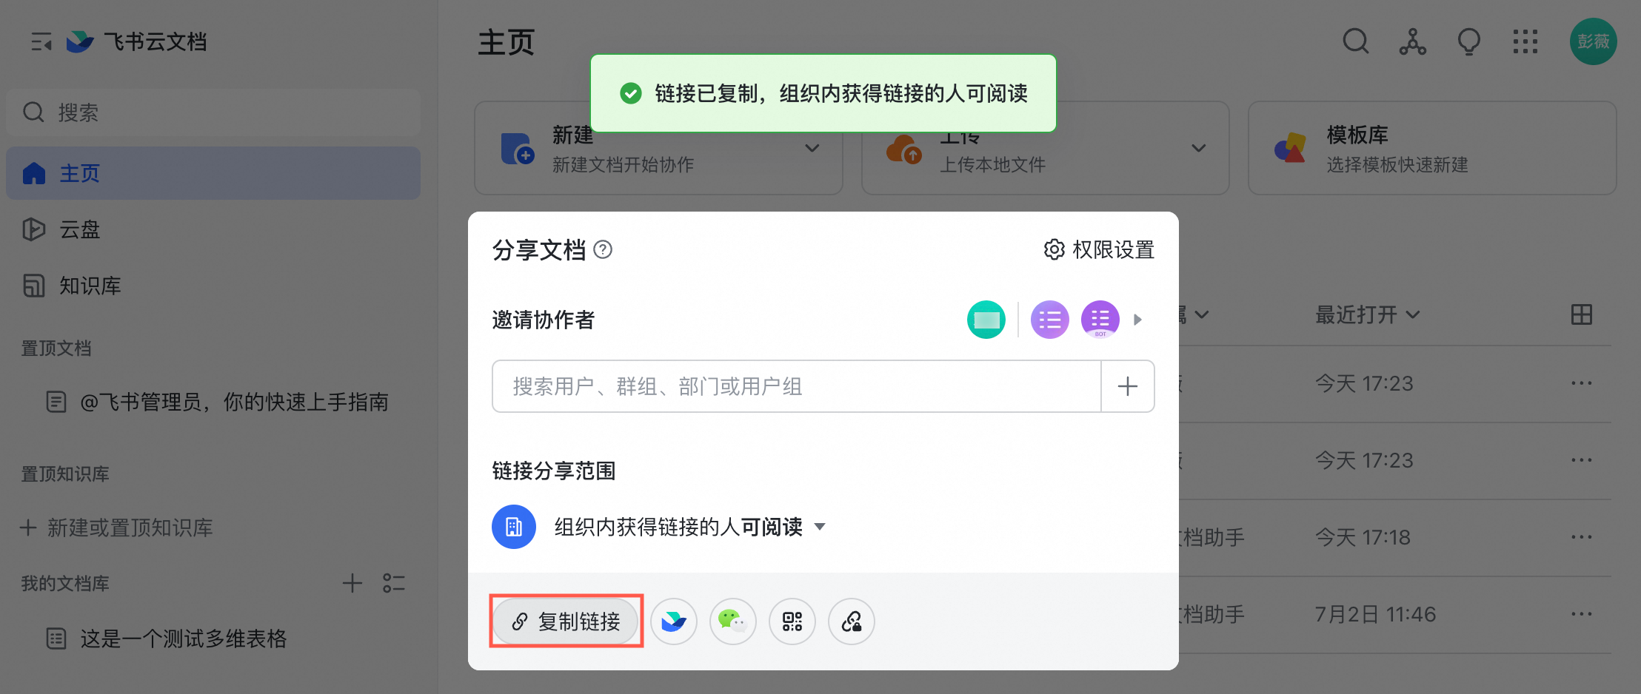The image size is (1641, 694).
Task: Open the top-right search magnifier icon
Action: [x=1355, y=41]
